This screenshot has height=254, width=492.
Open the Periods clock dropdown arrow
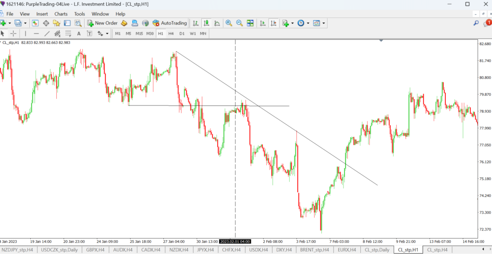[x=308, y=23]
